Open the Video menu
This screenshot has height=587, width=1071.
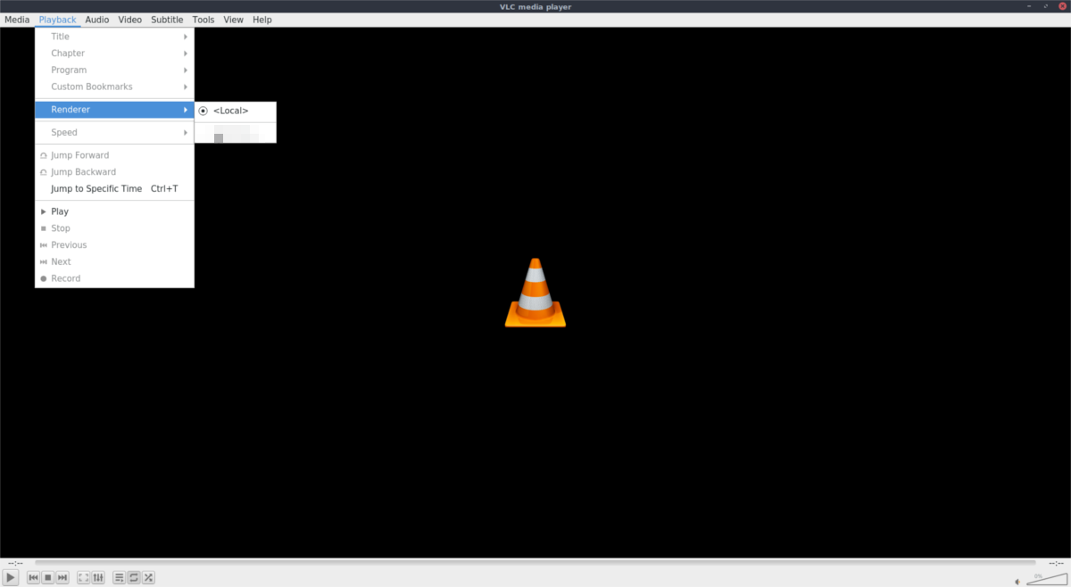coord(129,20)
